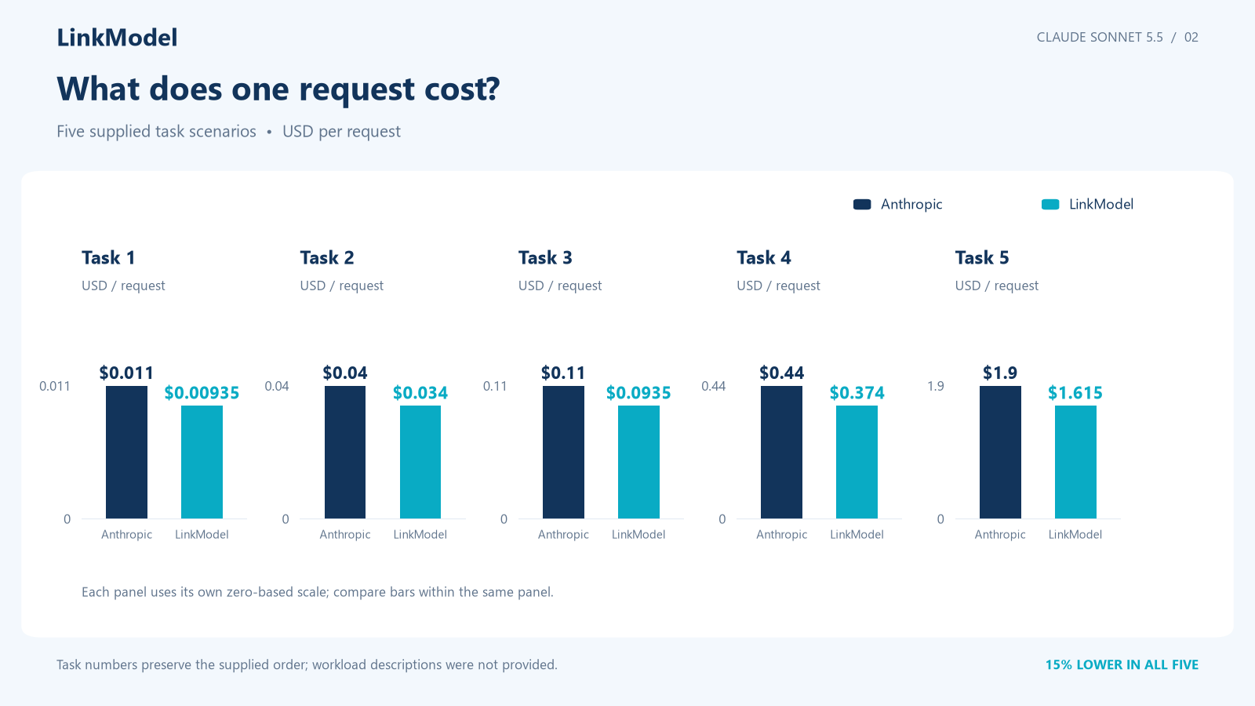The width and height of the screenshot is (1255, 706).
Task: Click the $0.374 value label
Action: point(857,393)
